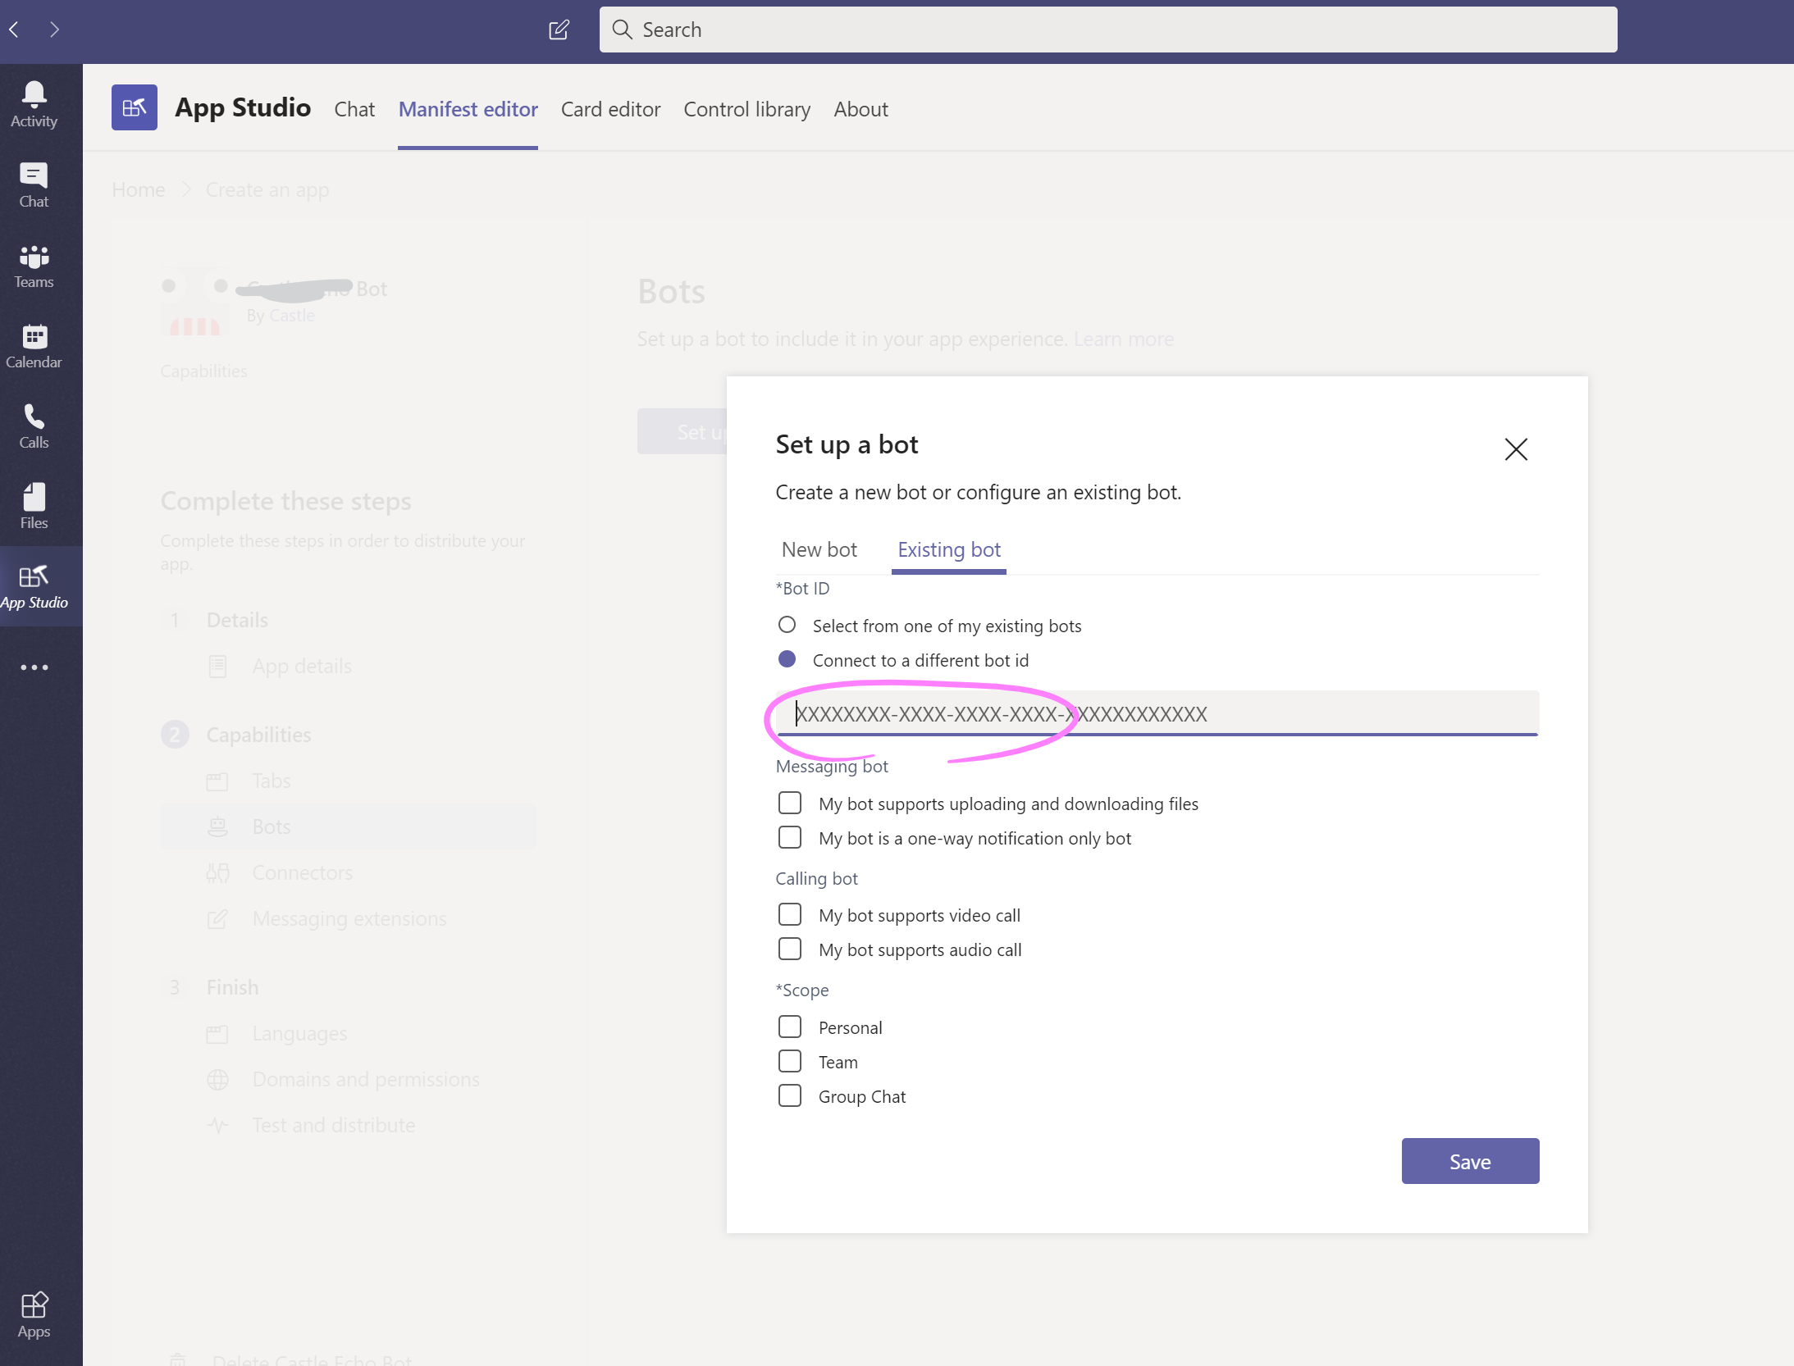Open the Calendar sidebar icon
Image resolution: width=1794 pixels, height=1366 pixels.
coord(34,345)
